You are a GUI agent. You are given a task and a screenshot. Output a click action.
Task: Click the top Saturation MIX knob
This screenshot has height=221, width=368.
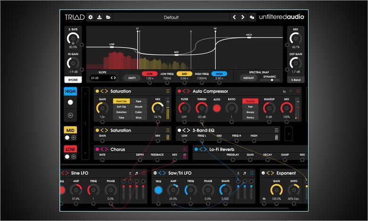click(158, 108)
